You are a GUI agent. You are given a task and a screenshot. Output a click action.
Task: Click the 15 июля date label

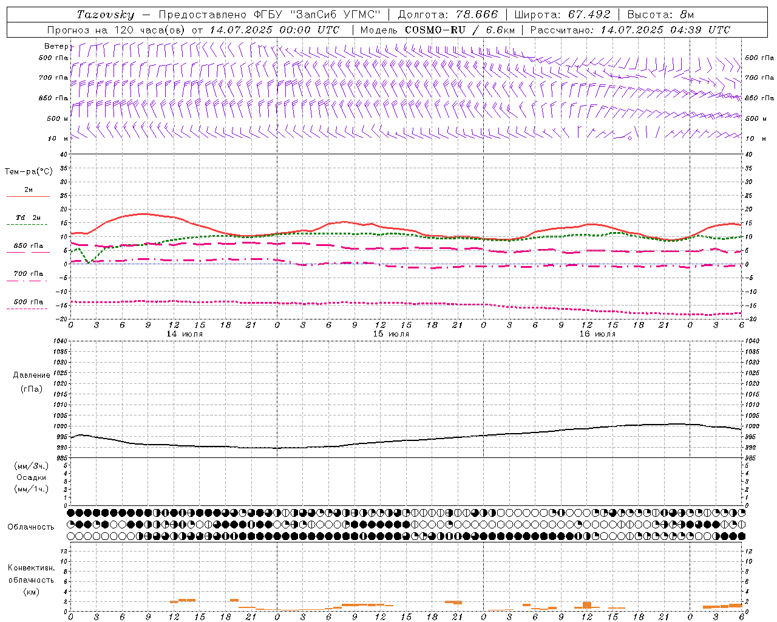pos(391,334)
